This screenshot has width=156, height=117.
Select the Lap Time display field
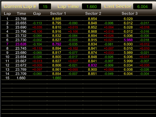click(x=91, y=7)
